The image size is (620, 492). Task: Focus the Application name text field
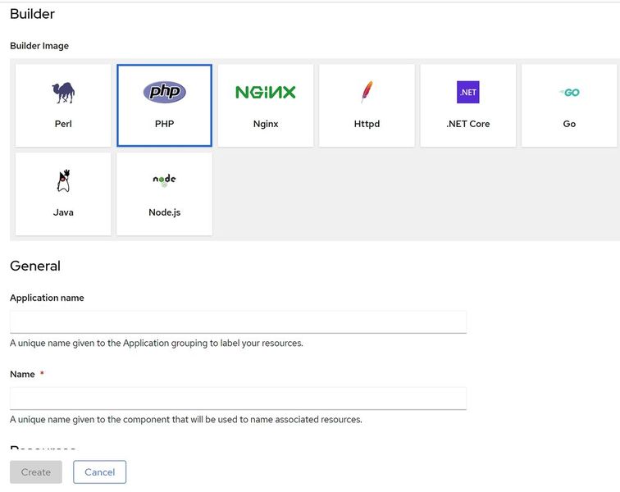pos(238,321)
